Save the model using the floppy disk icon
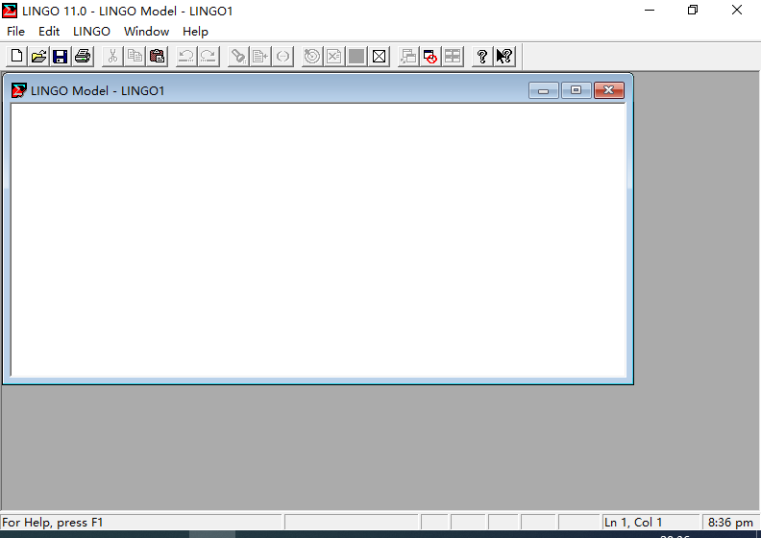This screenshot has width=761, height=538. pos(61,57)
